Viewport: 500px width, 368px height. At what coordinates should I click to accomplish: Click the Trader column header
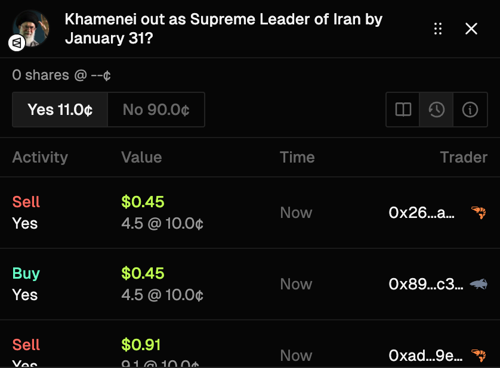pyautogui.click(x=464, y=157)
